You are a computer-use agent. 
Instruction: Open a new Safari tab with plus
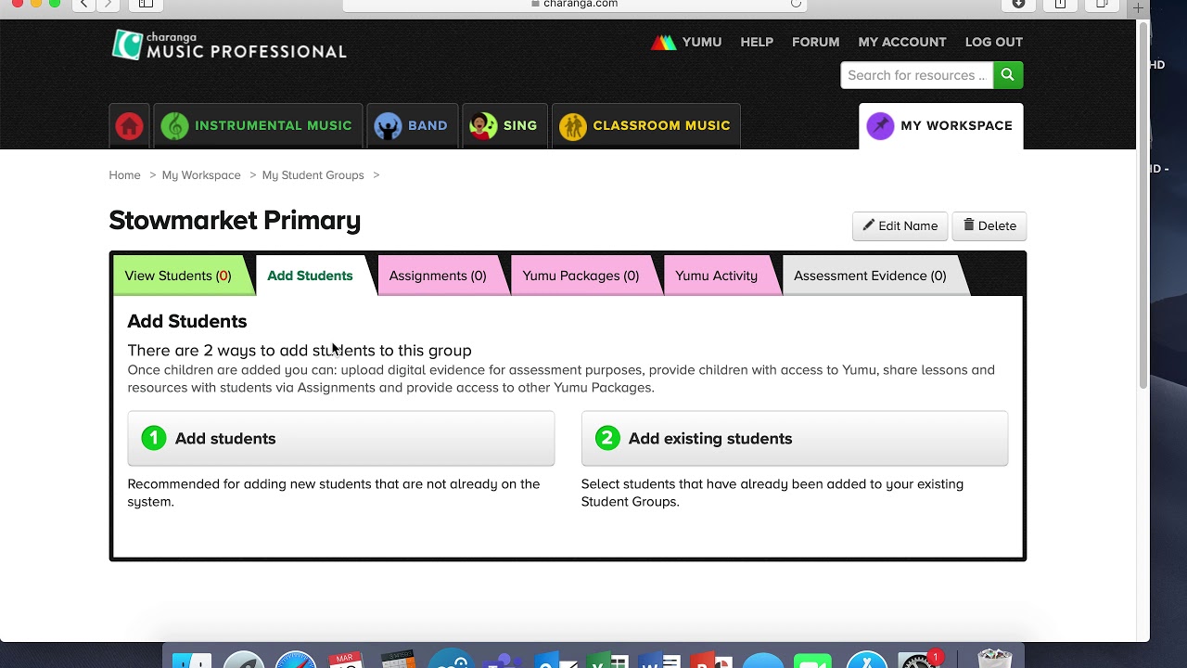point(1138,6)
